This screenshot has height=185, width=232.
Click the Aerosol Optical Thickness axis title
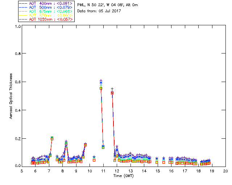coord(11,96)
